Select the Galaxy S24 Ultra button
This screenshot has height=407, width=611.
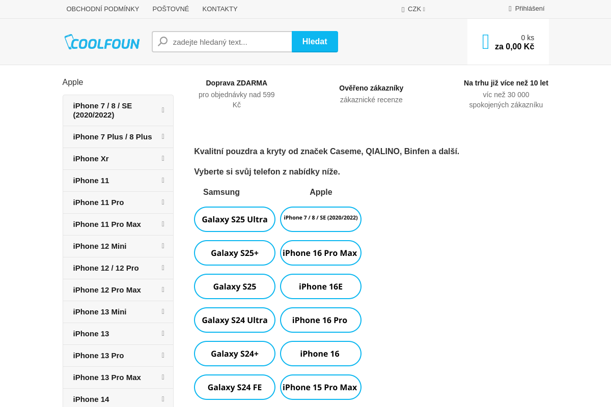(x=235, y=320)
